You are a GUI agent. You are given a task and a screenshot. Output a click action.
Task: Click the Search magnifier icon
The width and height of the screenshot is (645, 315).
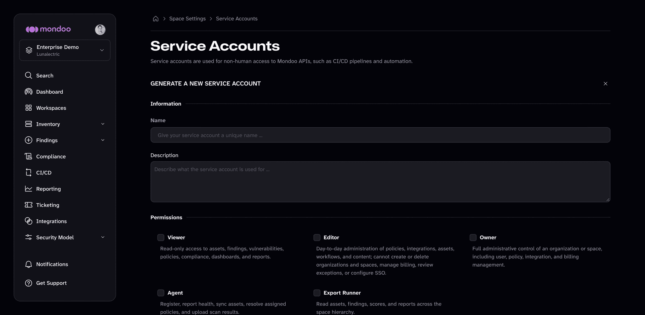(28, 75)
